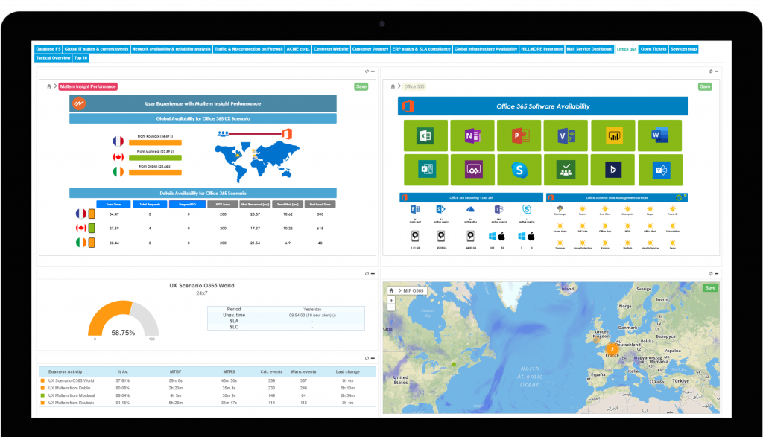Open the Planner availability tile
The height and width of the screenshot is (437, 763).
[566, 170]
